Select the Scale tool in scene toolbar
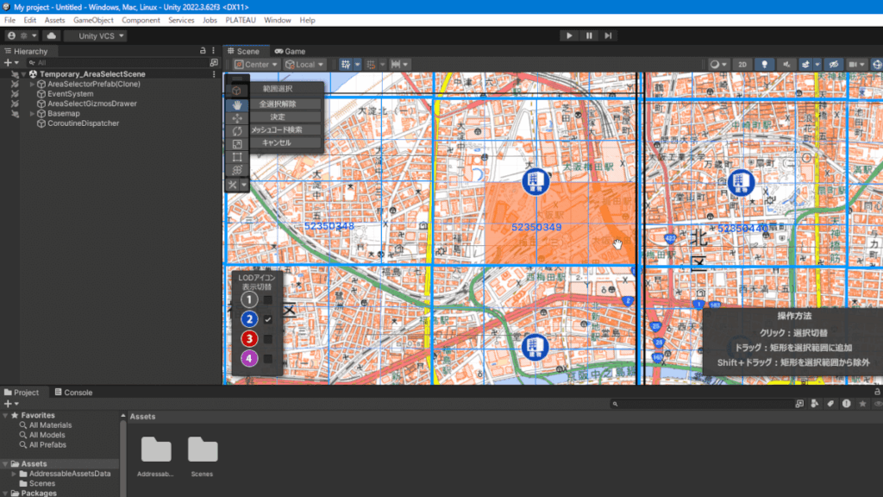The image size is (883, 497). pyautogui.click(x=237, y=144)
